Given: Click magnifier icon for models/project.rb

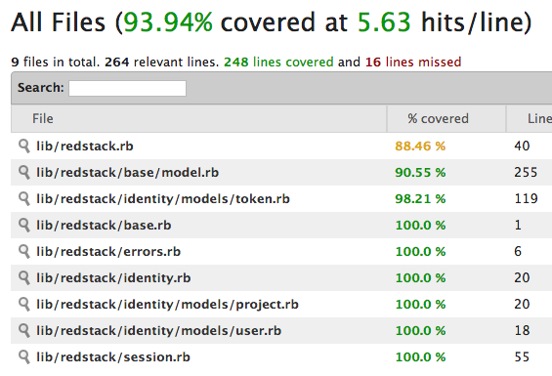Looking at the screenshot, I should 24,305.
